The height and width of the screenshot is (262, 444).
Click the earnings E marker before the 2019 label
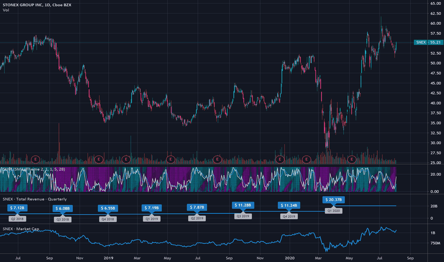(x=99, y=160)
